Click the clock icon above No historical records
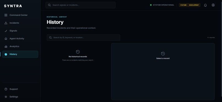 coord(78,52)
